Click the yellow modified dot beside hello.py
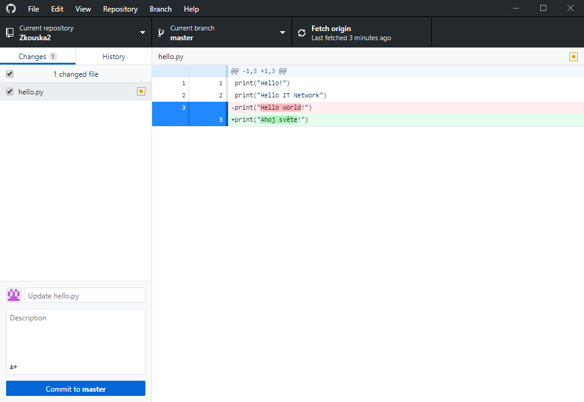 141,91
